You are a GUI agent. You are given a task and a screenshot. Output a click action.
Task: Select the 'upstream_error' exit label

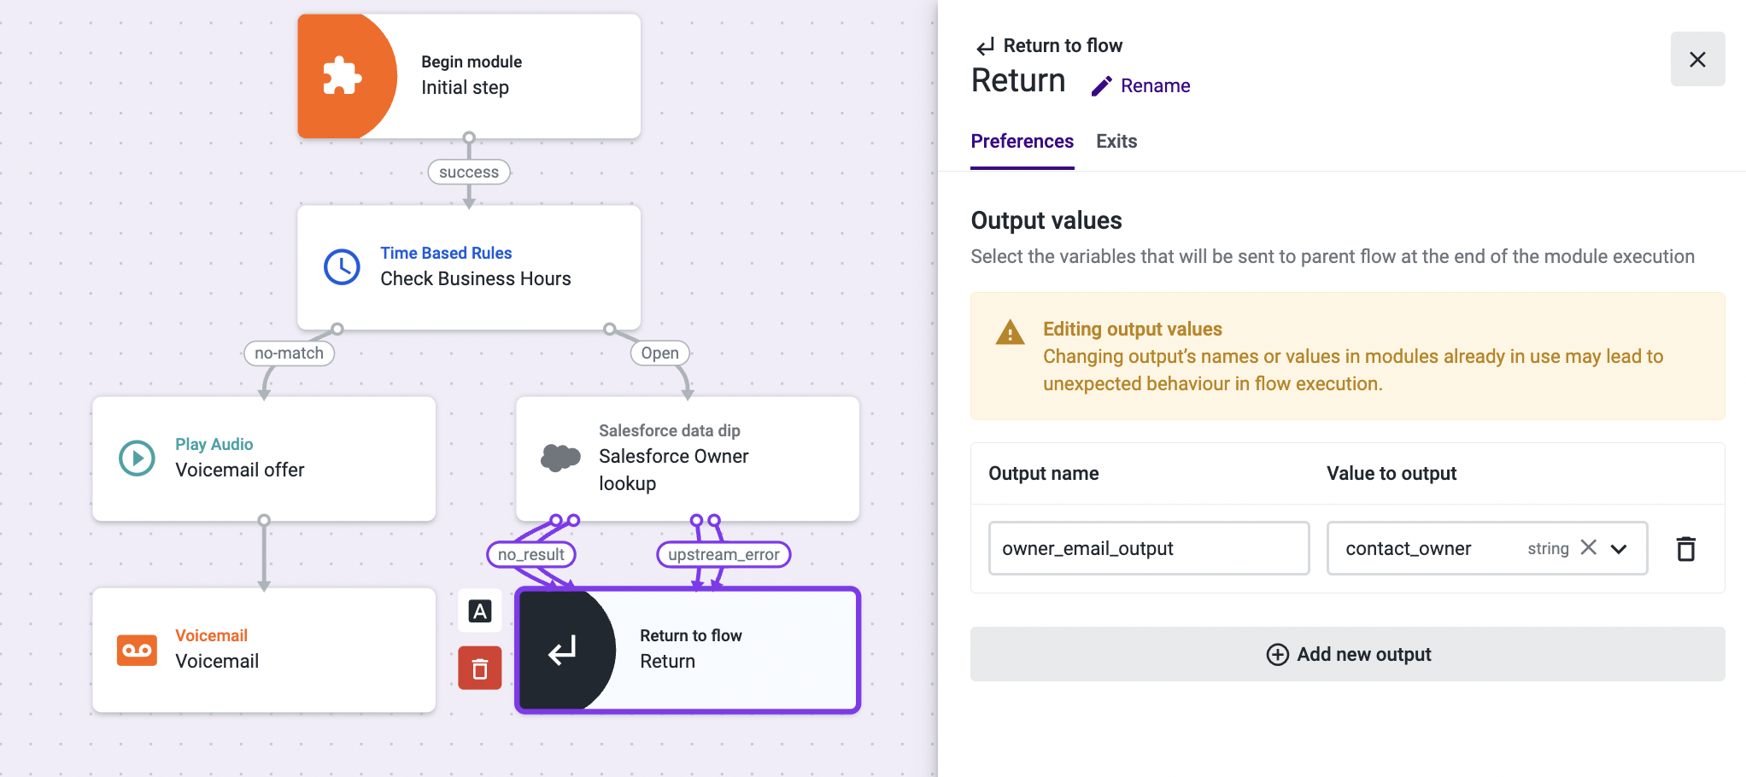click(x=724, y=554)
